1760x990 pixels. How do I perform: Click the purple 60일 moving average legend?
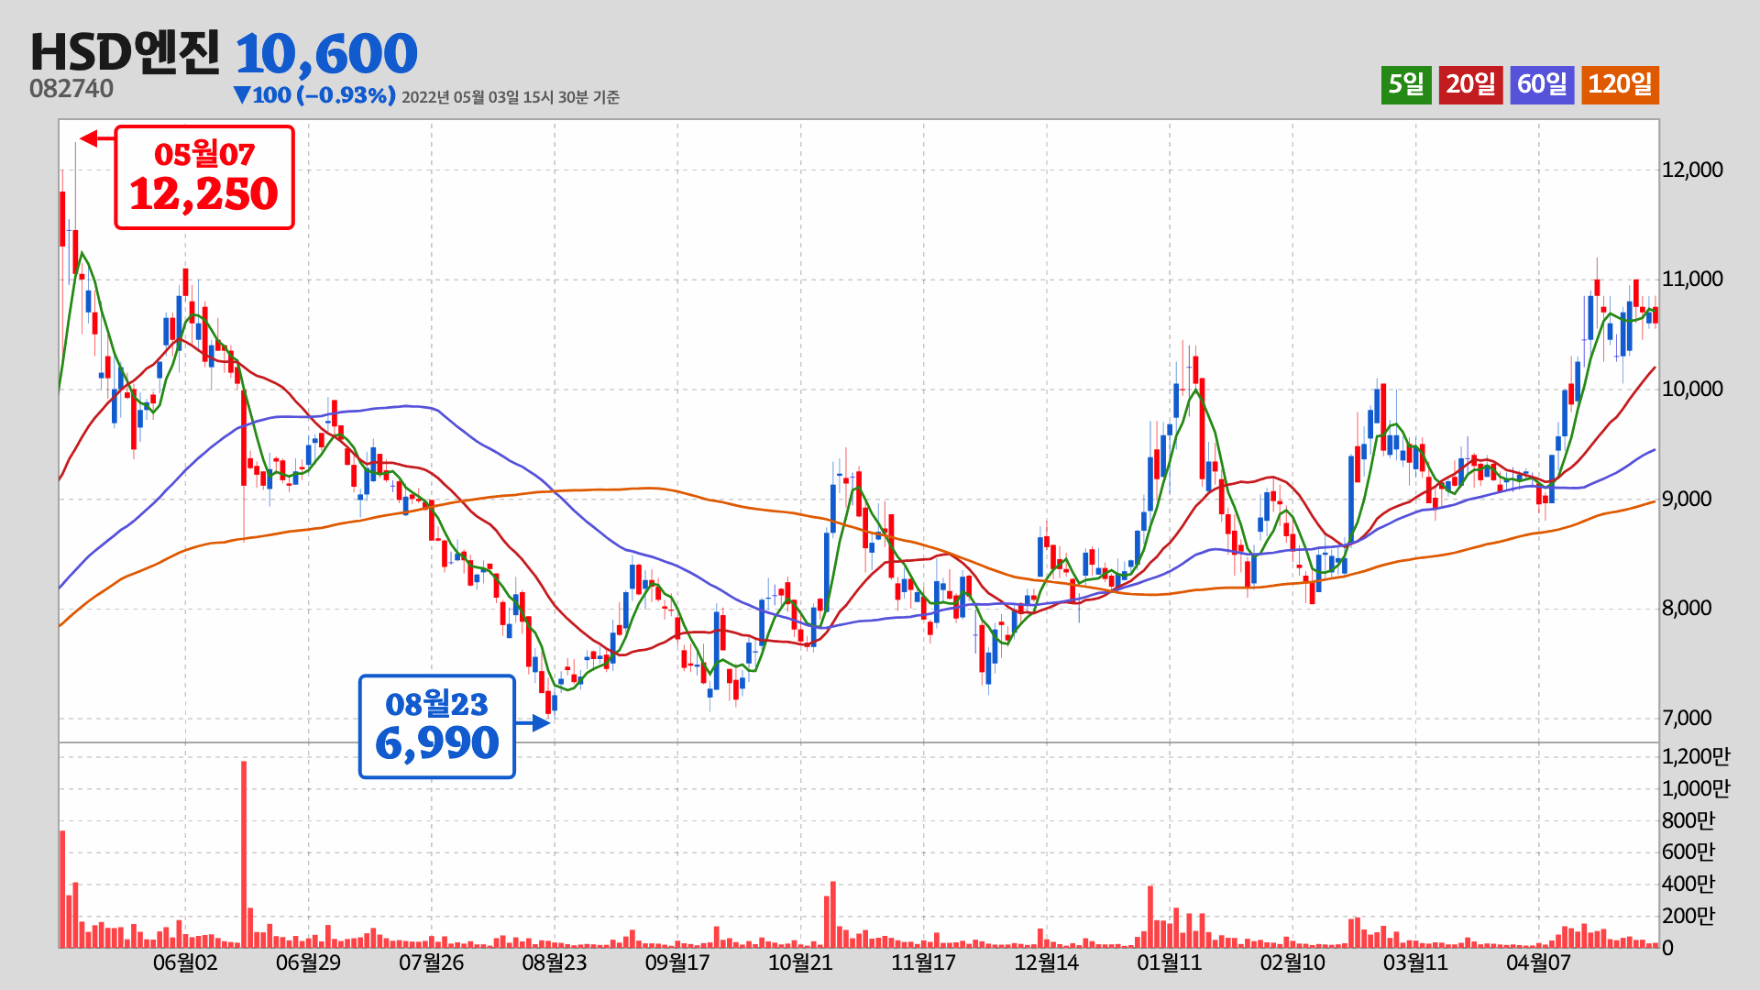[1542, 84]
